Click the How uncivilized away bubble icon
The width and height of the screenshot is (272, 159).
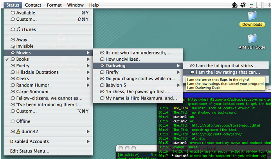[102, 59]
